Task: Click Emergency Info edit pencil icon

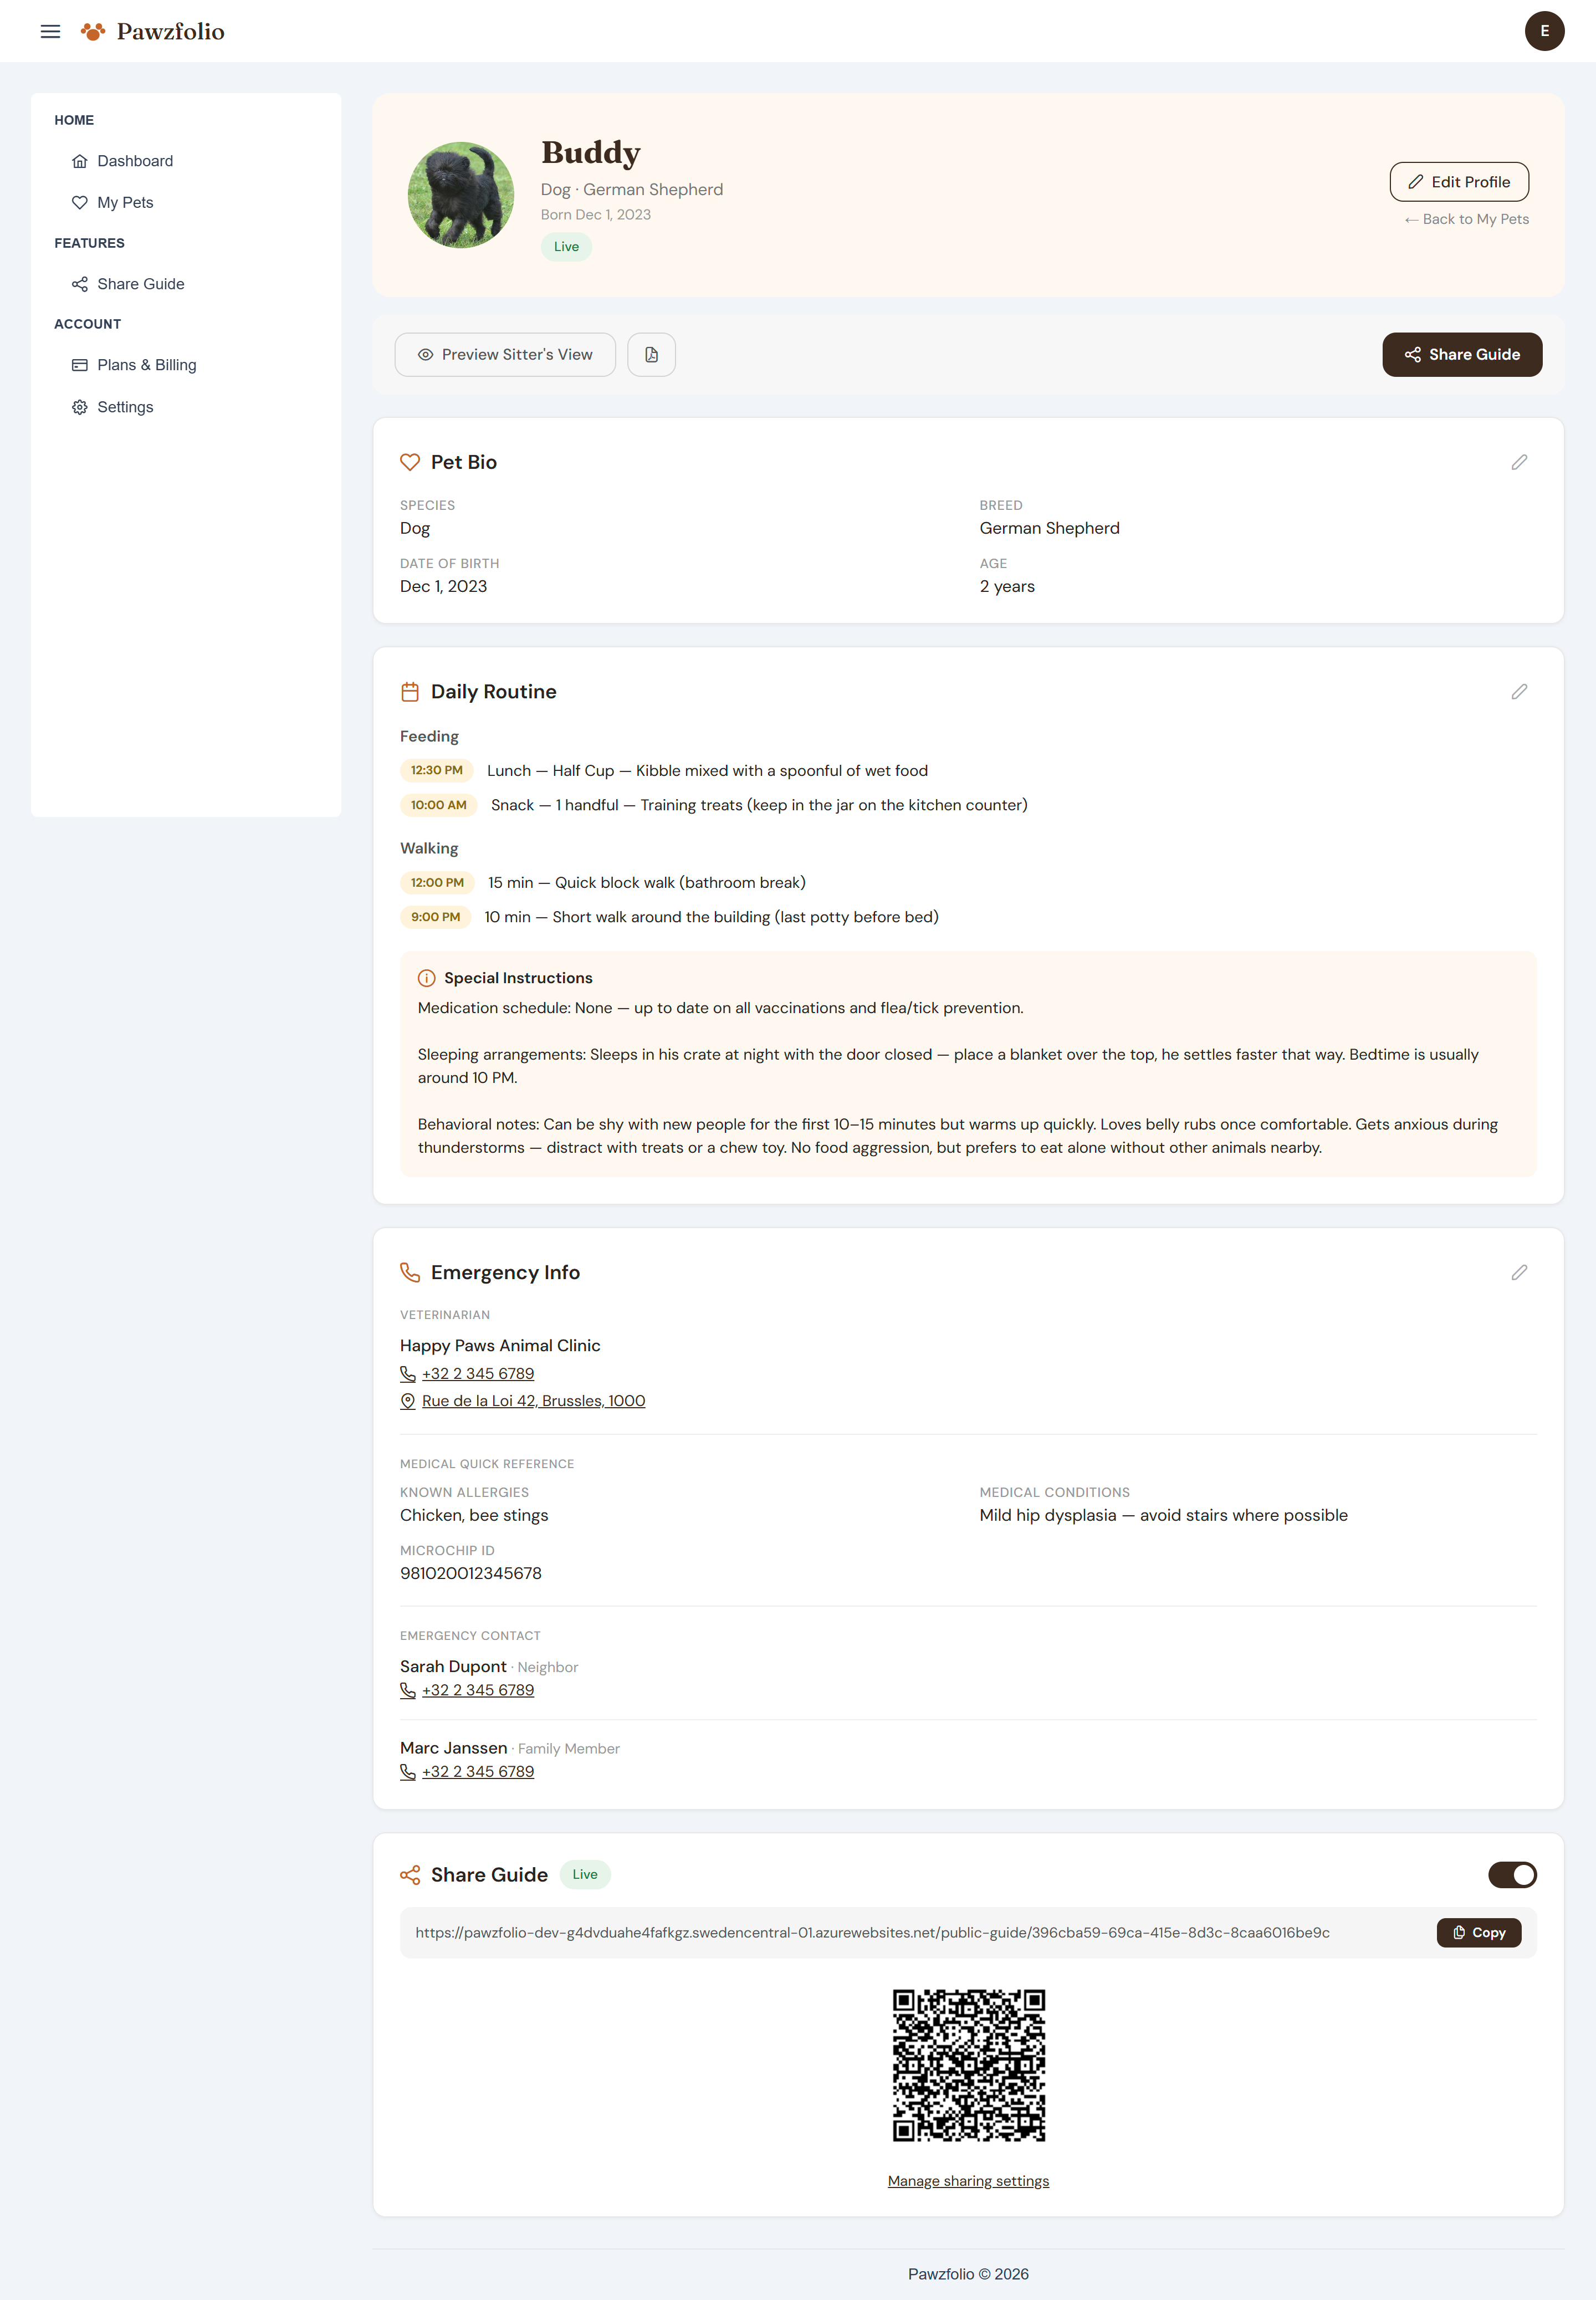Action: click(x=1518, y=1272)
